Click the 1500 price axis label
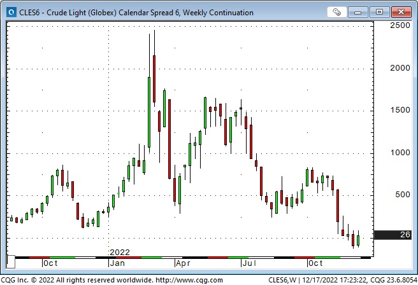Image resolution: width=418 pixels, height=285 pixels. tap(400, 110)
